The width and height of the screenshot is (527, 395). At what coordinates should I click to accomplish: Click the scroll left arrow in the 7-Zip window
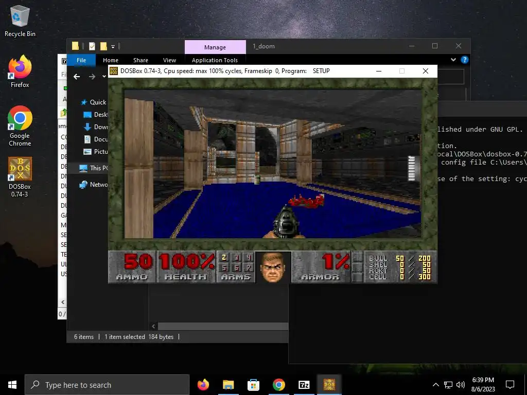tap(62, 302)
